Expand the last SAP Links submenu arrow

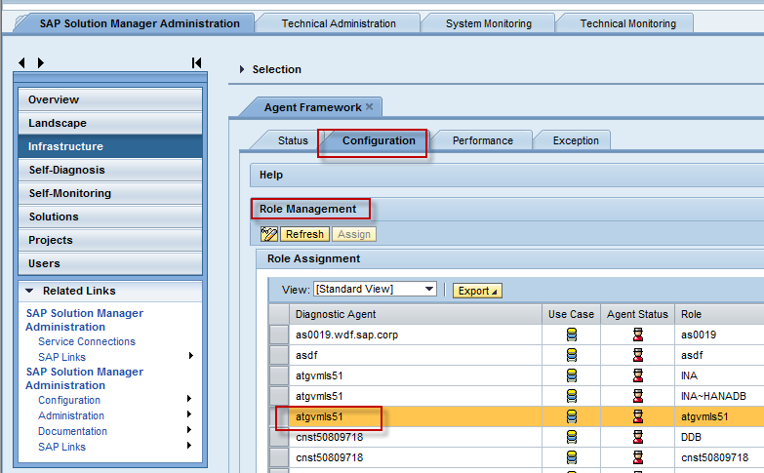coord(189,446)
